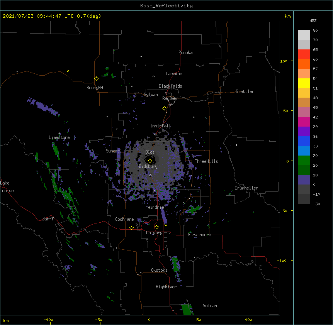
Task: Pick the bright blue 33-36 dBZ swatch
Action: [x=304, y=141]
